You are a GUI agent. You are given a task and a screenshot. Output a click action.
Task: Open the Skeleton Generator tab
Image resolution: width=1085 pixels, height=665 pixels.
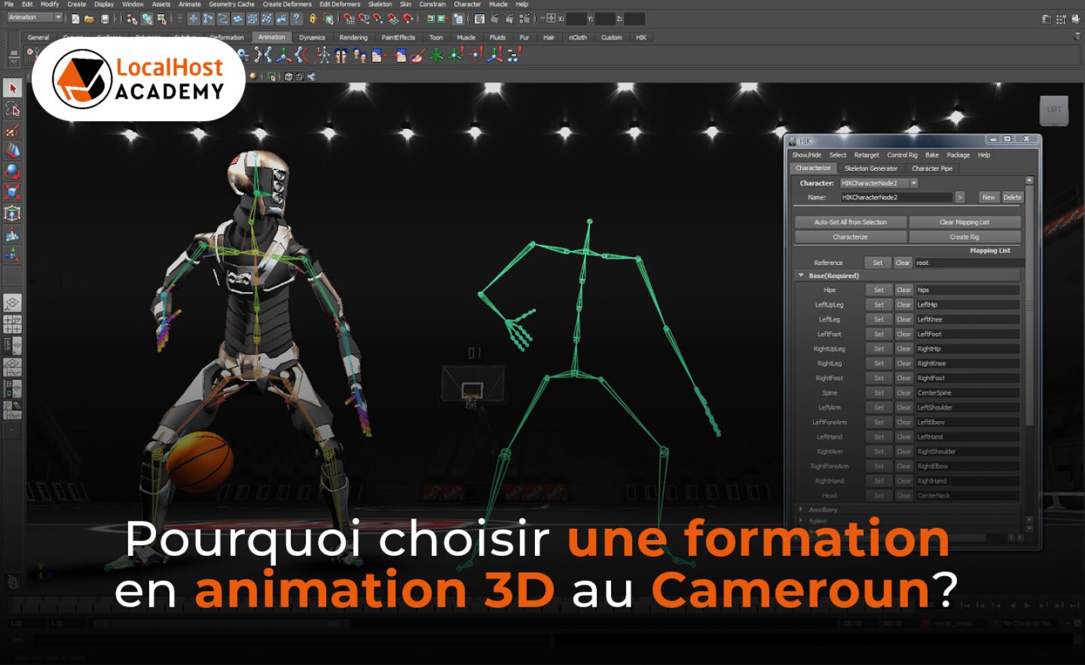click(x=871, y=168)
